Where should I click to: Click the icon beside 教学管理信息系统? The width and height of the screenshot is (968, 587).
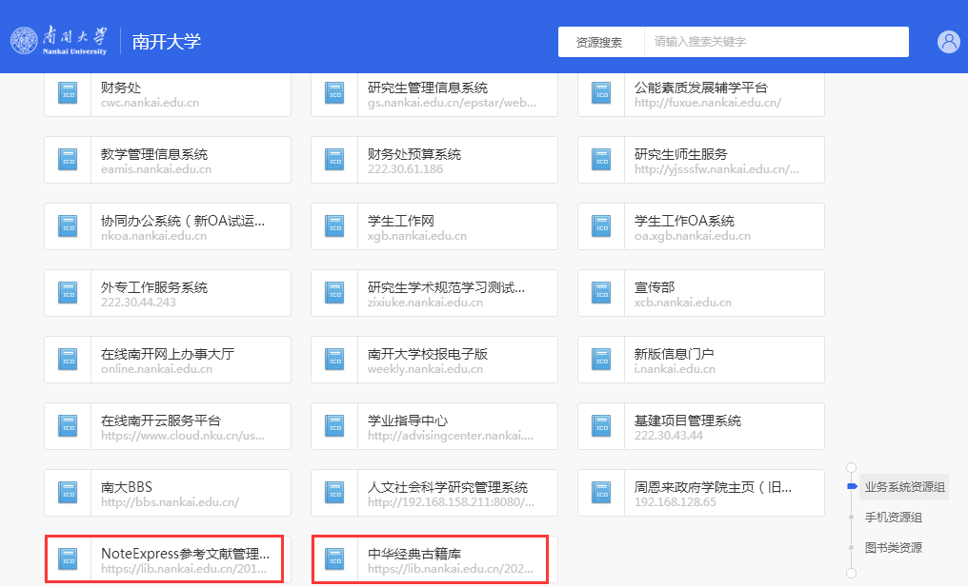[68, 160]
